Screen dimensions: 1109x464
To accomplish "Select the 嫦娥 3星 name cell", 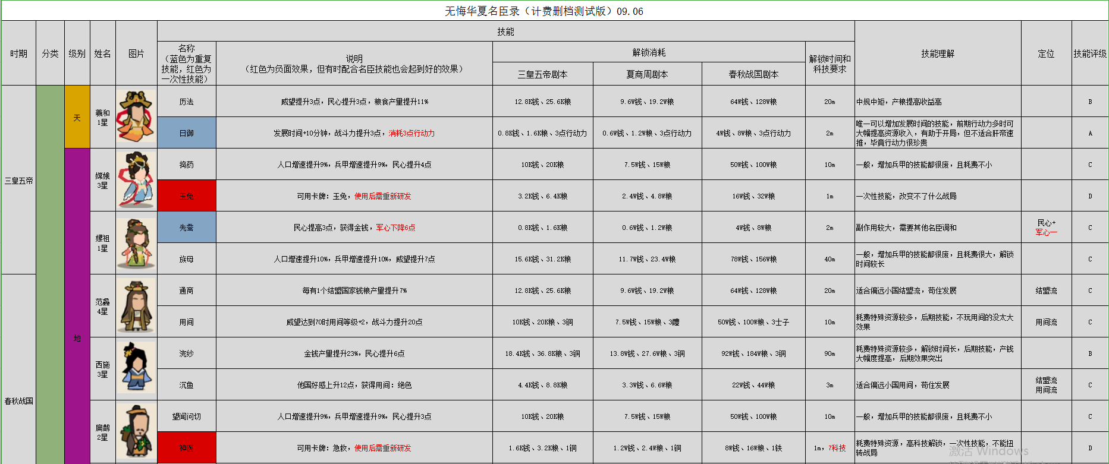I will pos(103,180).
